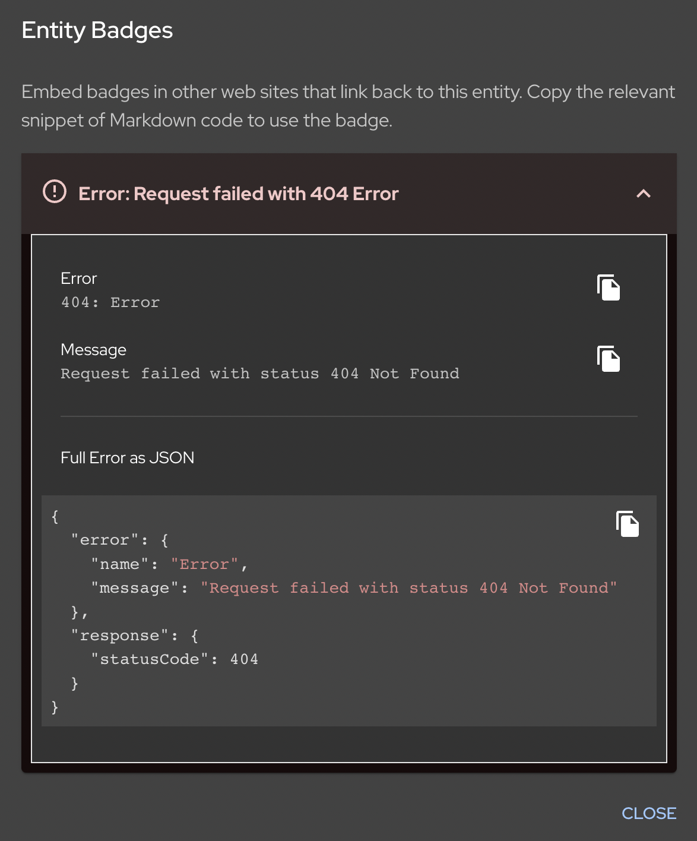697x841 pixels.
Task: Click the Entity Badges dialog title
Action: 97,30
